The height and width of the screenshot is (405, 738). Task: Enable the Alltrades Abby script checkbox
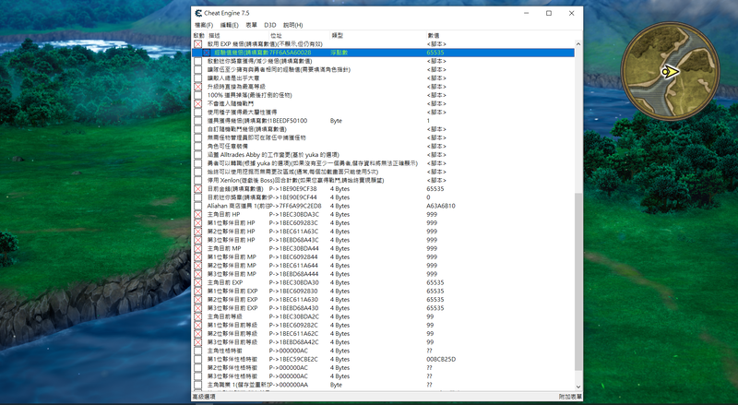pos(198,155)
